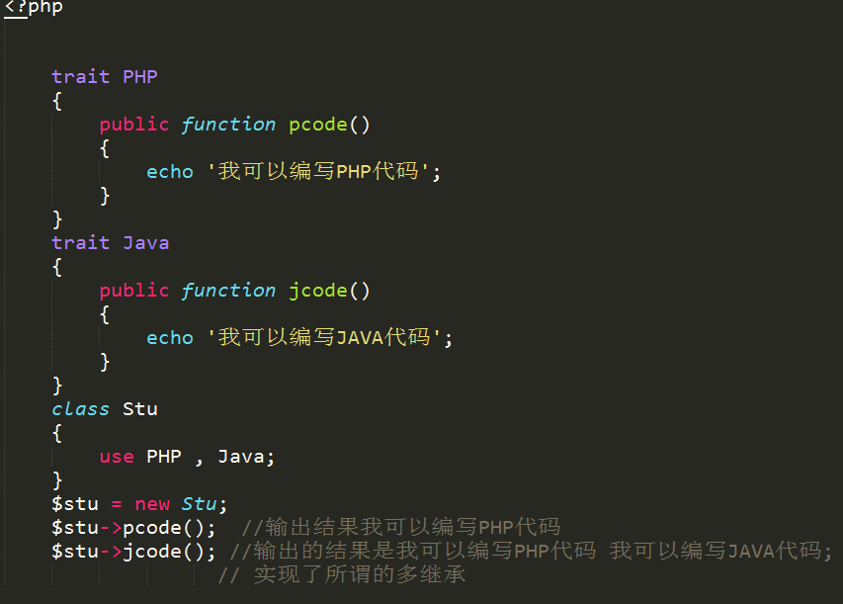Click the jcode function name

pos(318,291)
